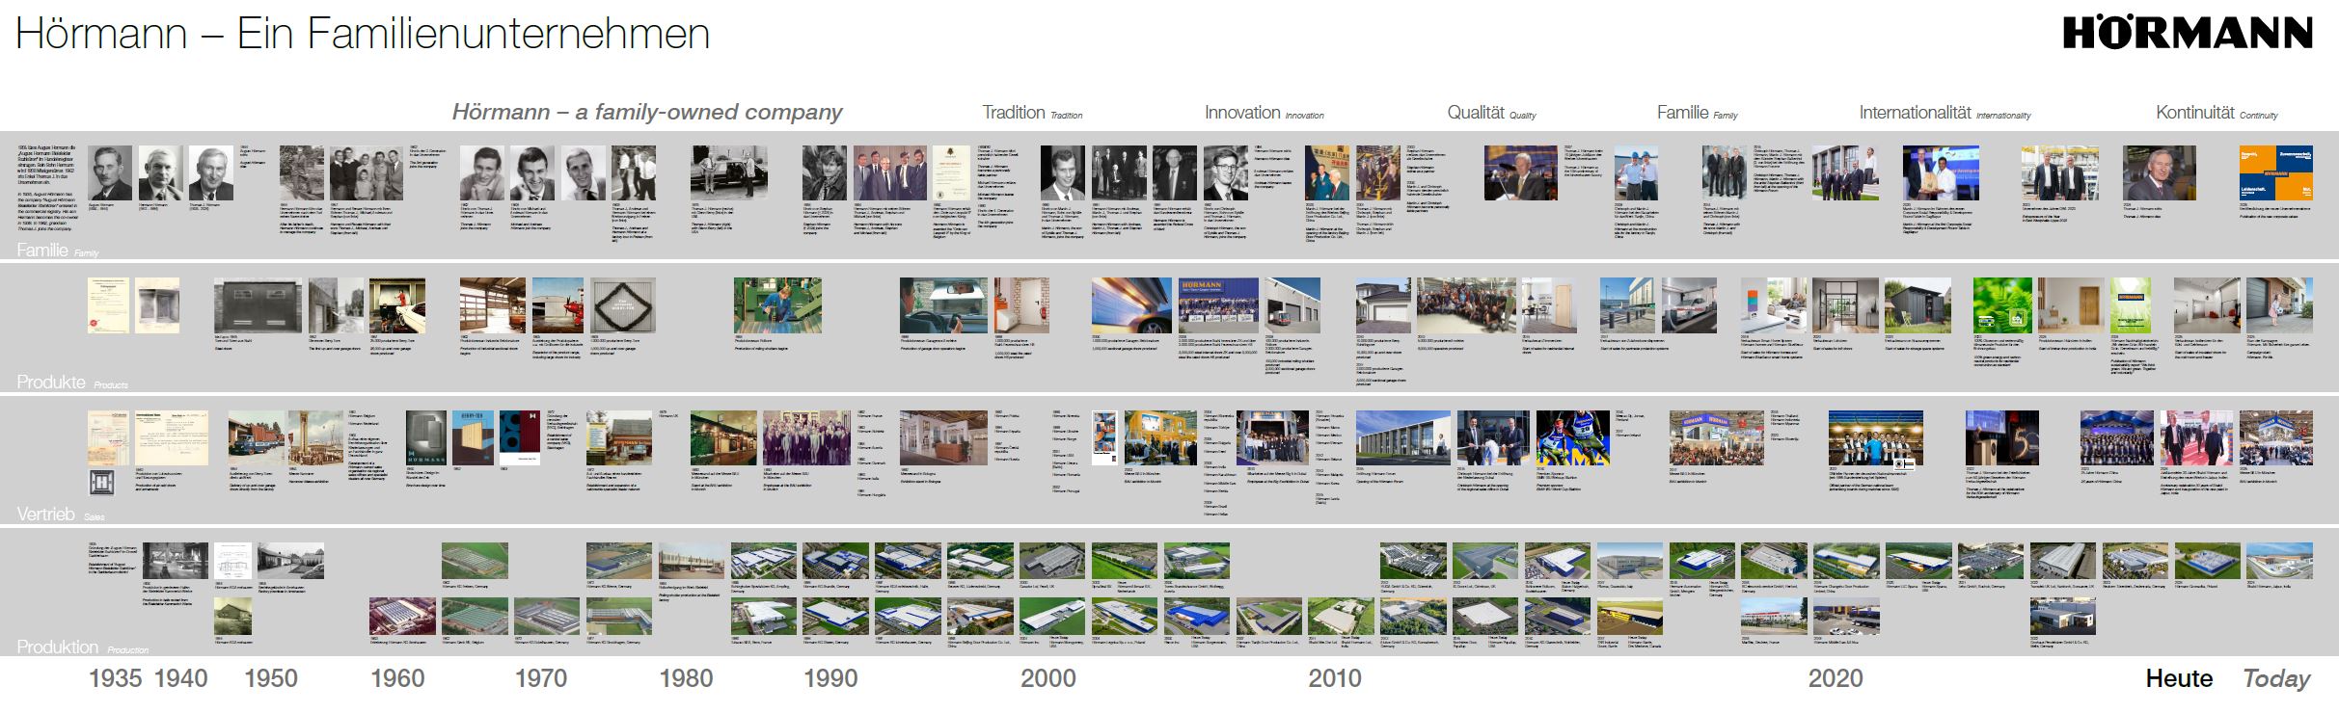Select the 2000 year marker
The width and height of the screenshot is (2339, 713).
point(1048,678)
